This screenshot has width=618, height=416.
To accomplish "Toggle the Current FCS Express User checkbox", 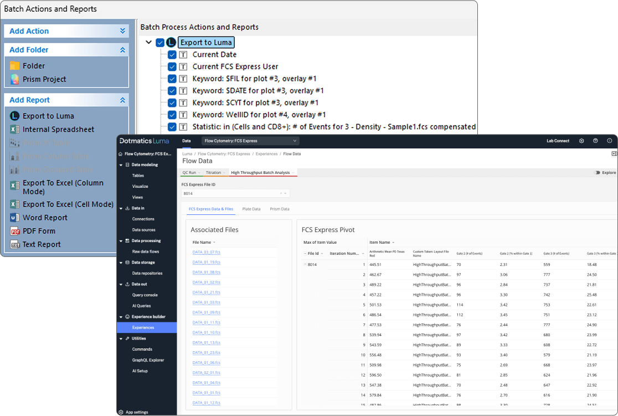I will [172, 67].
